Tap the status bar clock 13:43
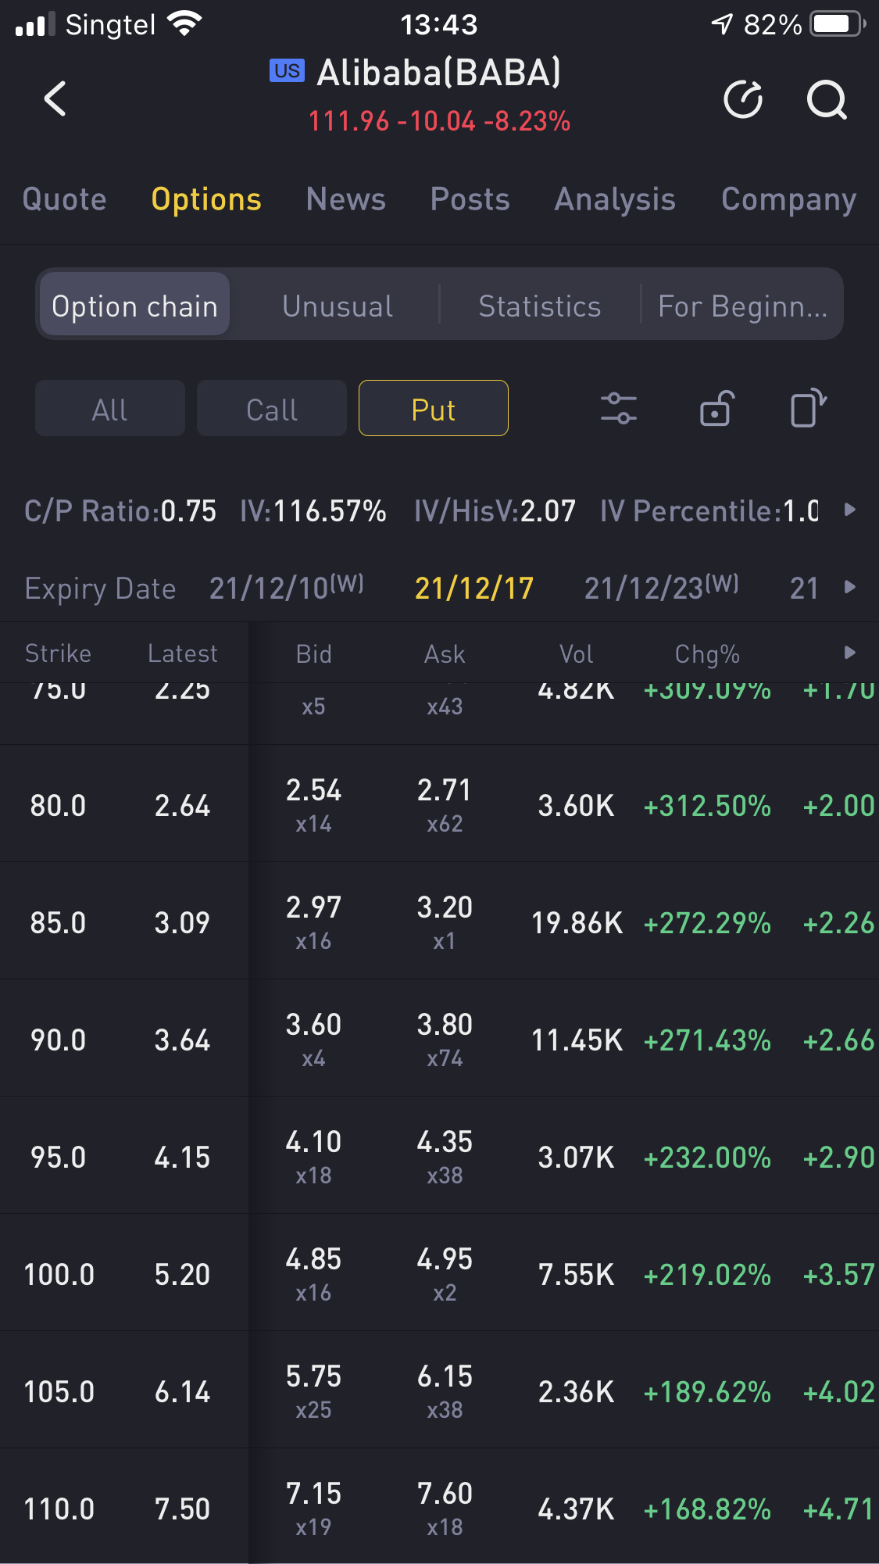This screenshot has width=879, height=1564. tap(439, 25)
